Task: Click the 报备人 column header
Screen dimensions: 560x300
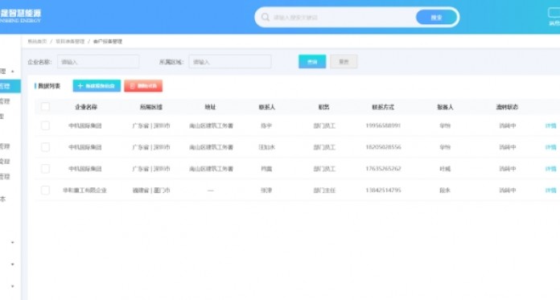Action: (445, 107)
